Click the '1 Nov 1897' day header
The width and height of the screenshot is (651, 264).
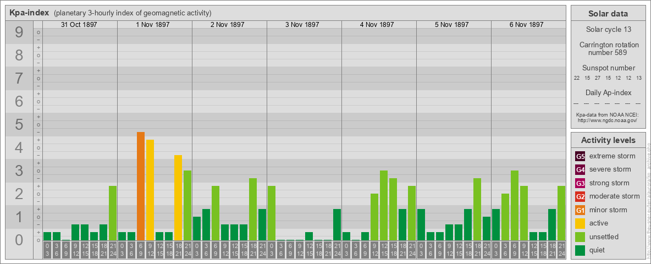[x=153, y=25]
